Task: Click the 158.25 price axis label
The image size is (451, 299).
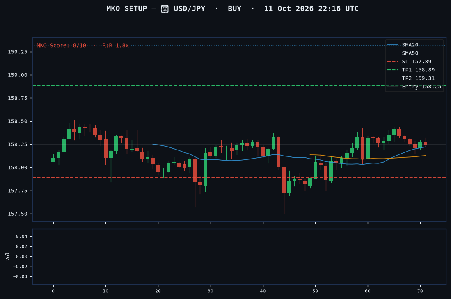Action: (18, 145)
